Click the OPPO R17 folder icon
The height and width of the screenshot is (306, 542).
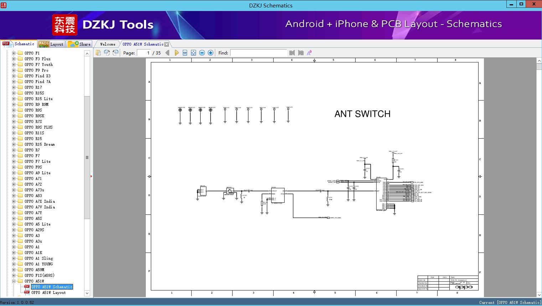pos(20,87)
